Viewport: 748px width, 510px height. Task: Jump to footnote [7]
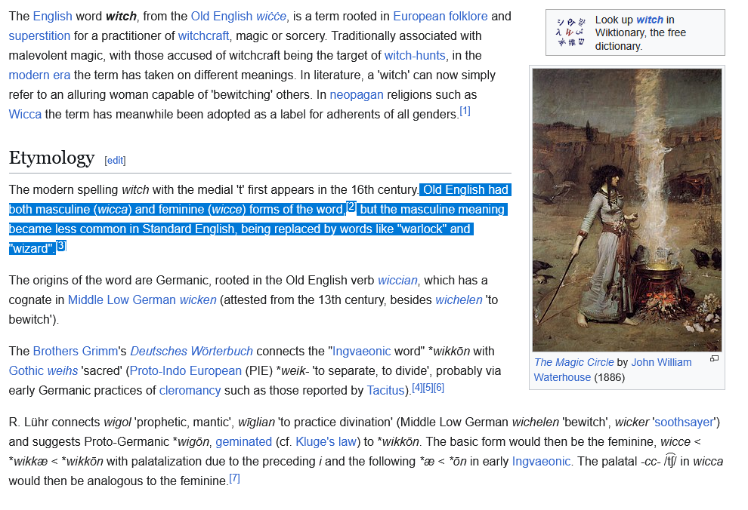coord(235,478)
